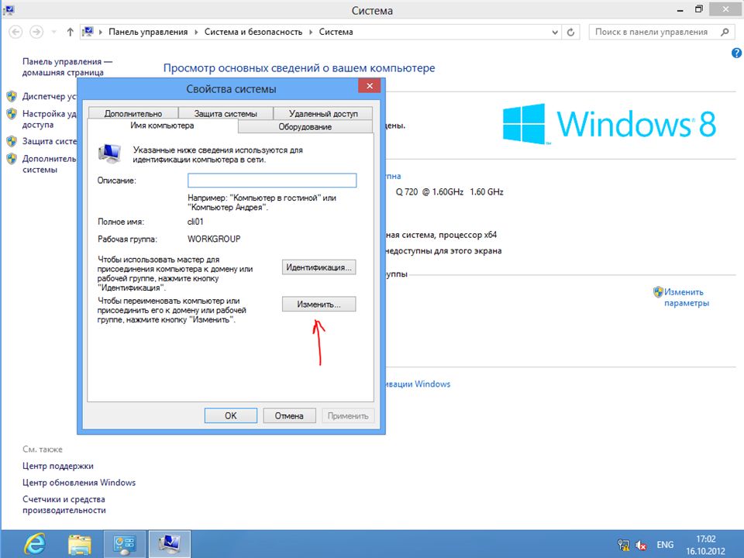The height and width of the screenshot is (558, 744).
Task: Expand the chevron before Панель управления breadcrumb
Action: click(x=101, y=32)
